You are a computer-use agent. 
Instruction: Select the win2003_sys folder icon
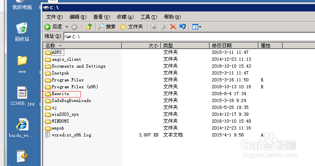tap(48, 115)
